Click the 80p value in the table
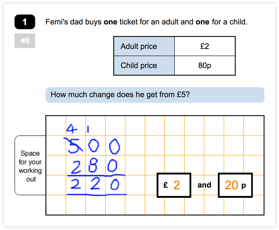The height and width of the screenshot is (230, 279). point(205,66)
